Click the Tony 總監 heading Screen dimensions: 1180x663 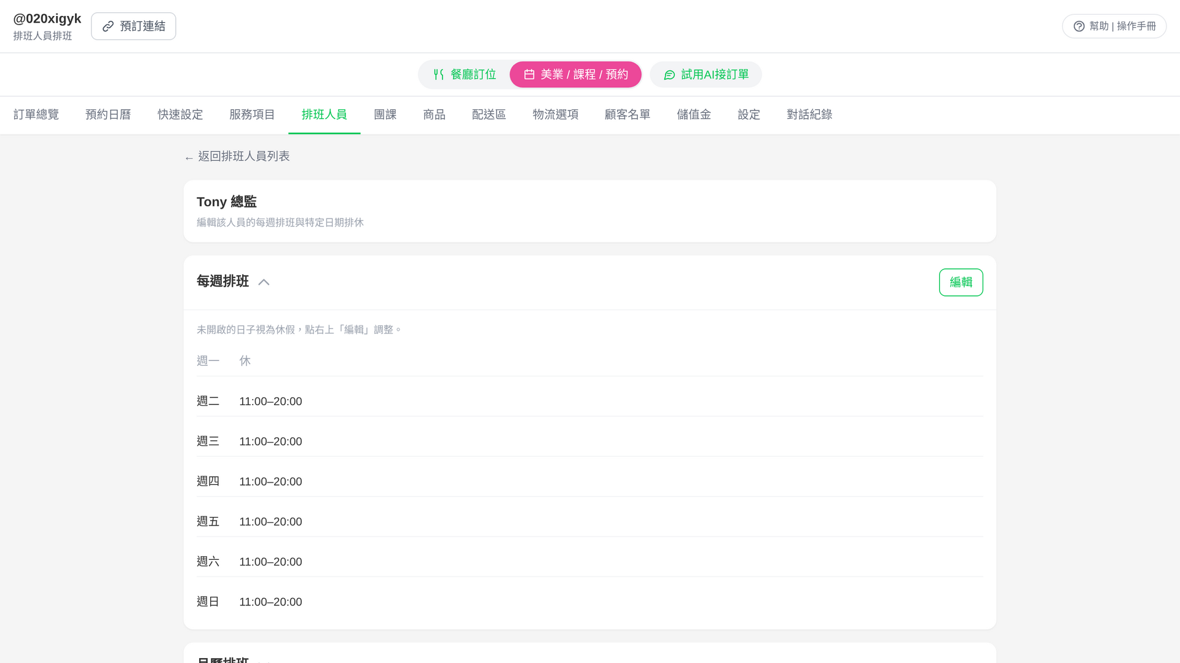[227, 202]
